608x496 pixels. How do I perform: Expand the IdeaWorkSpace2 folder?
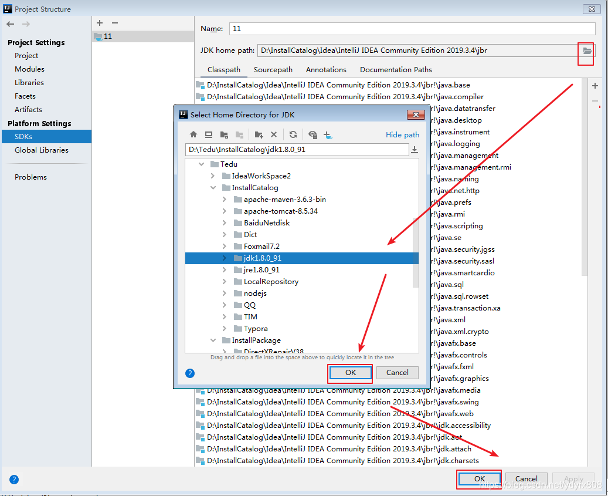click(x=212, y=176)
